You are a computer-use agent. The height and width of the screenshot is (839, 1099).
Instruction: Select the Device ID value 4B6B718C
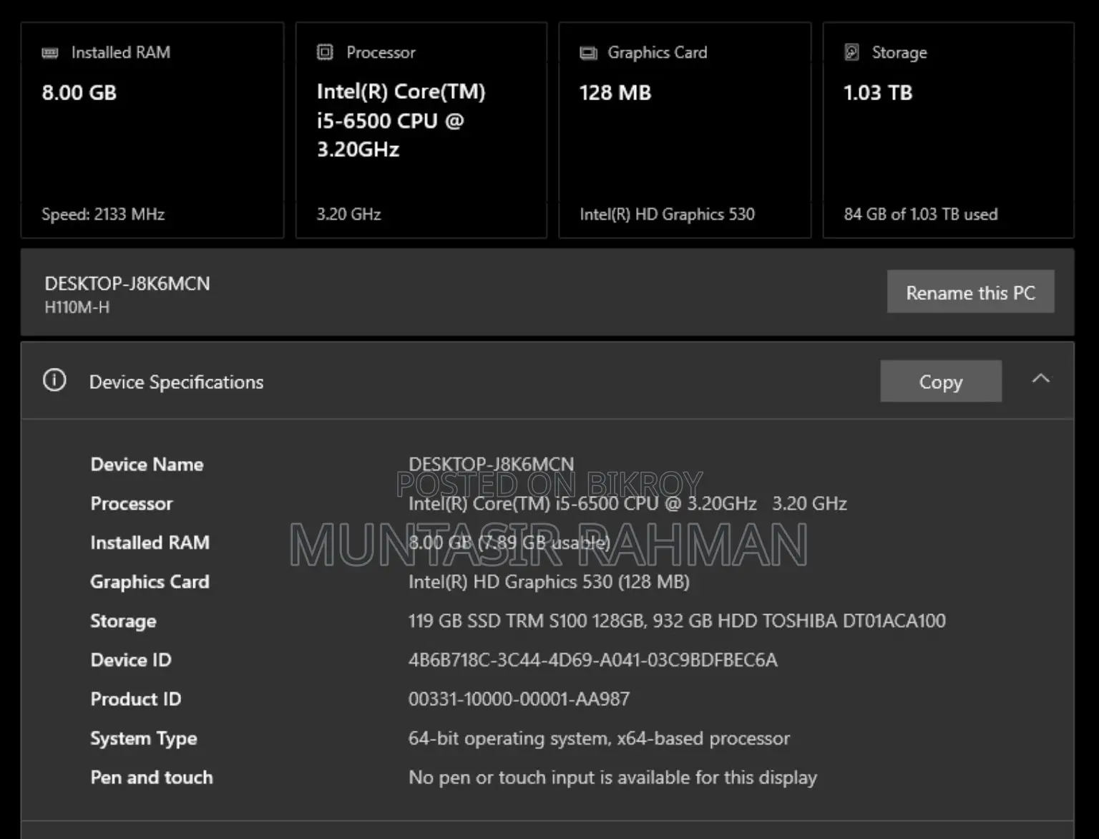click(x=592, y=660)
